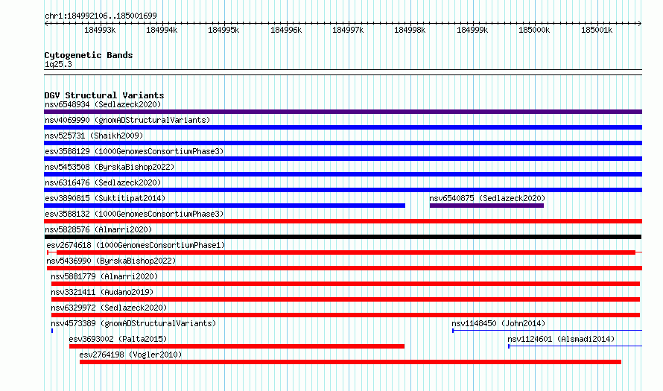
Task: Select the esv3693002 red bar
Action: click(x=237, y=346)
